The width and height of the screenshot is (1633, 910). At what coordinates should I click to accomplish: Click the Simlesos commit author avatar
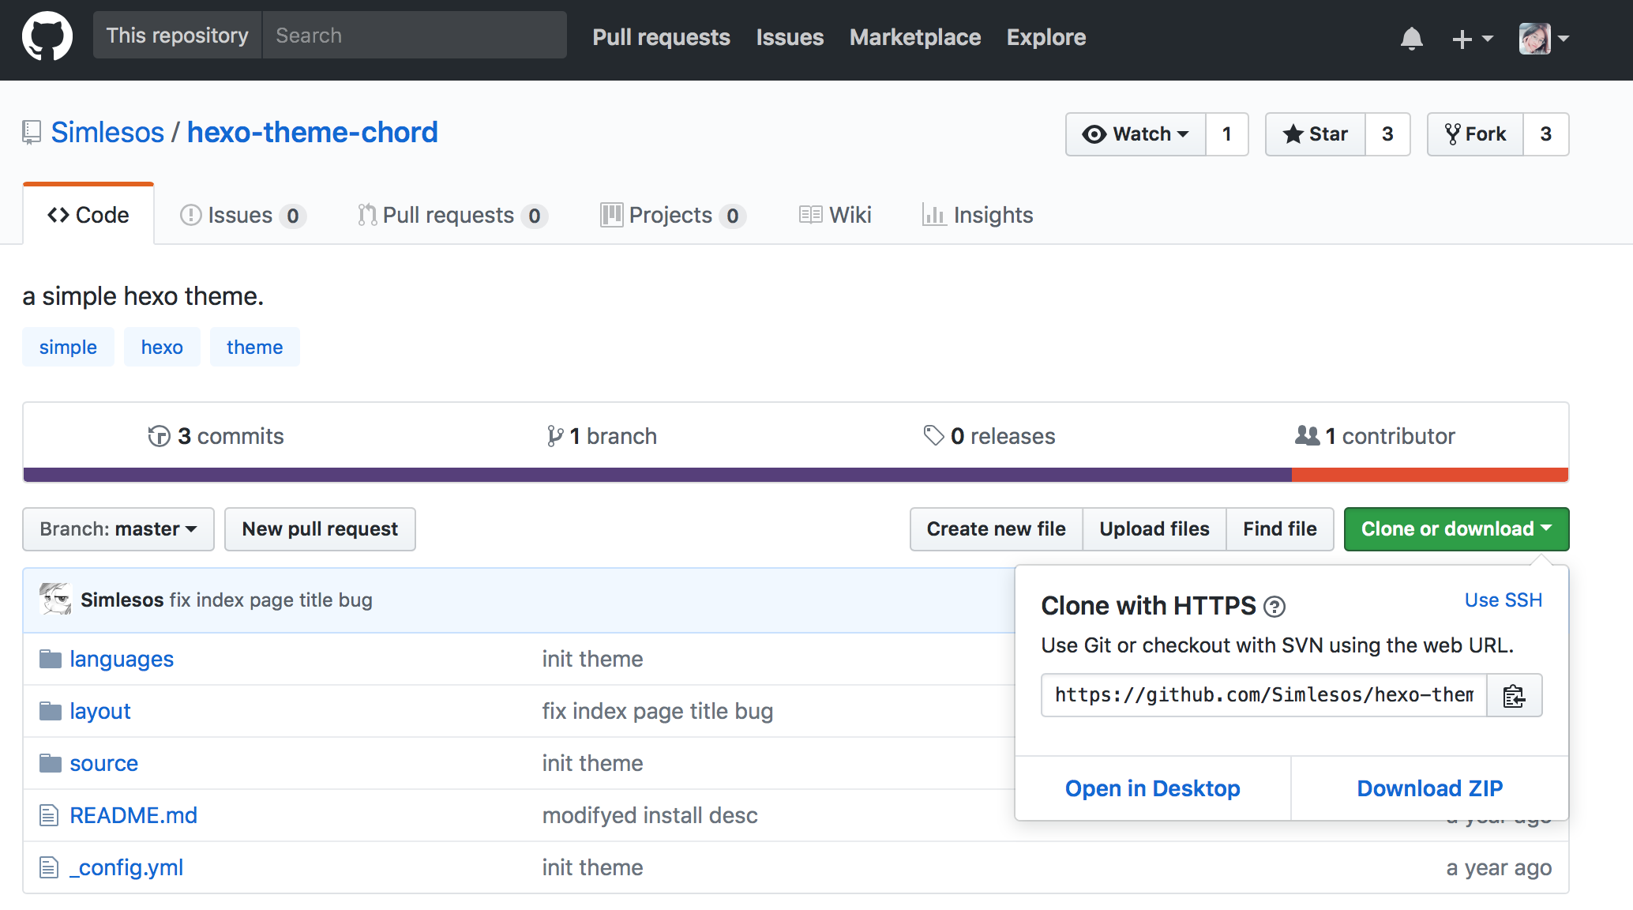[x=56, y=600]
